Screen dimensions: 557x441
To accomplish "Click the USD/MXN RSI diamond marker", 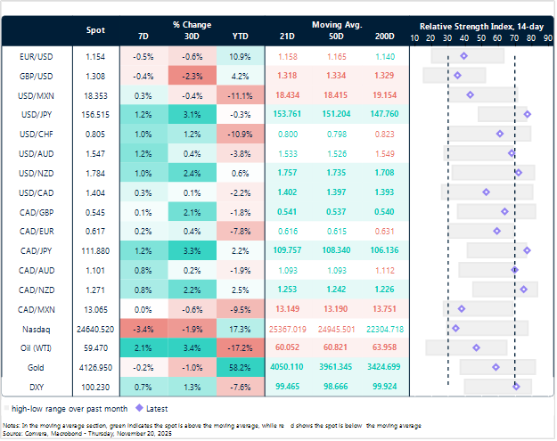I will (x=470, y=94).
